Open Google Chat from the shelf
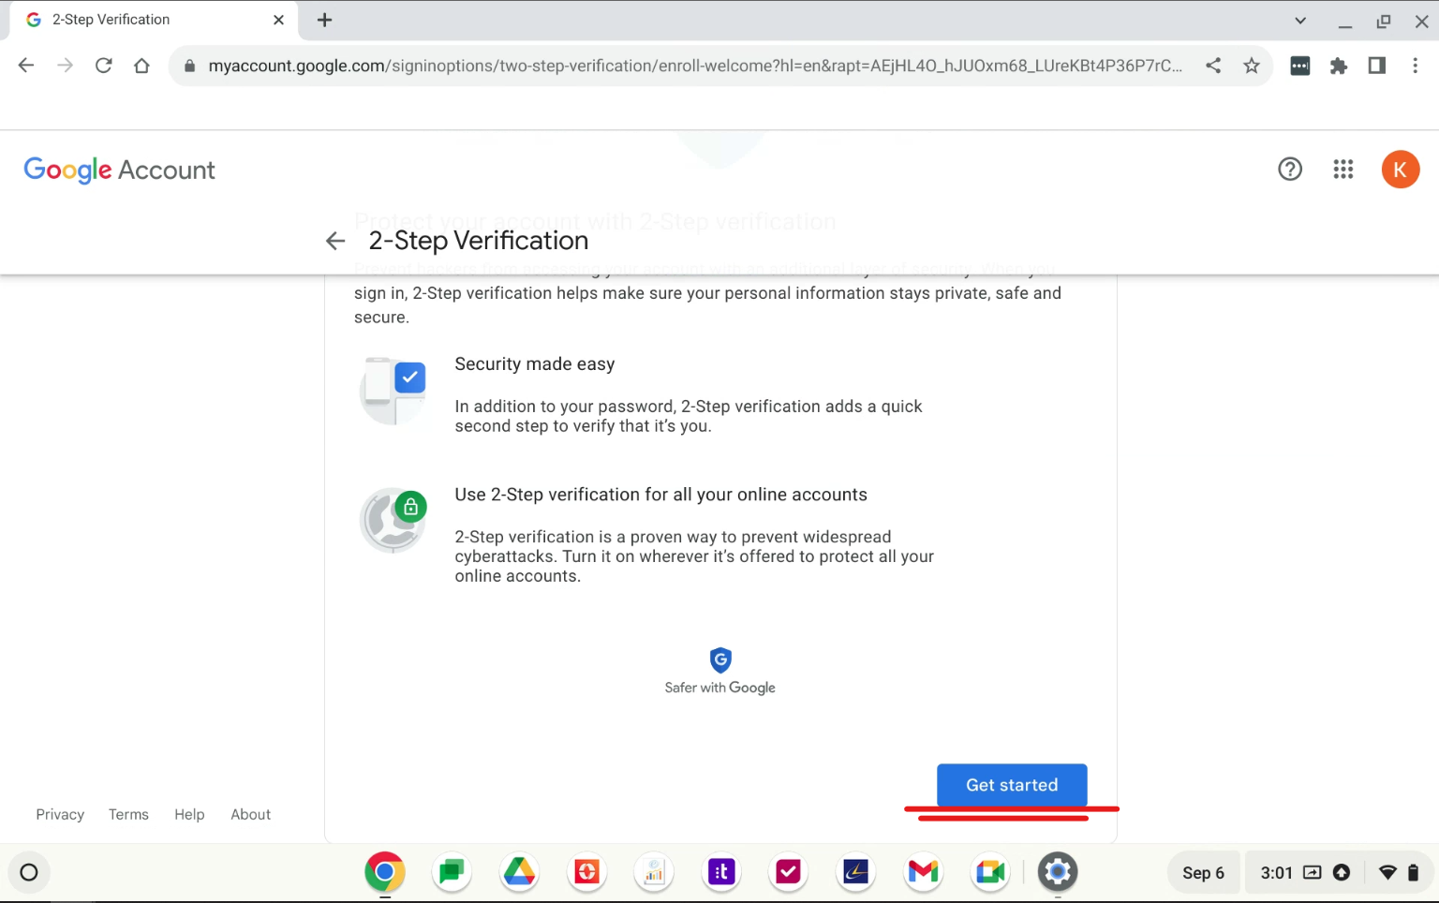Screen dimensions: 1439x903 (x=452, y=873)
